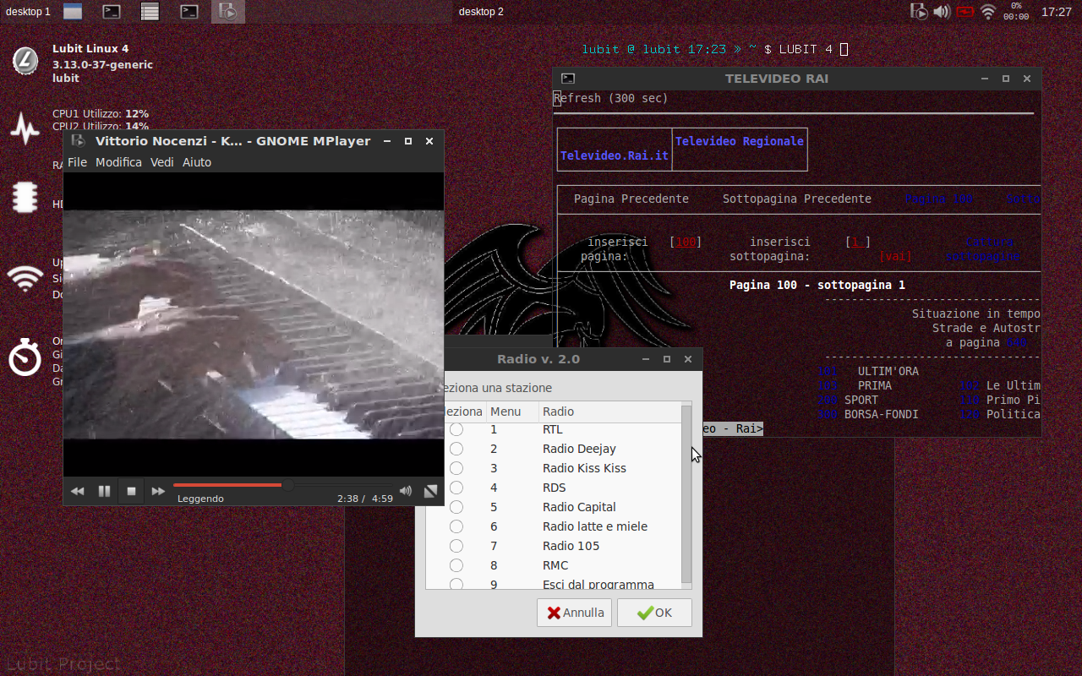Click the Radio column header in station list

609,412
